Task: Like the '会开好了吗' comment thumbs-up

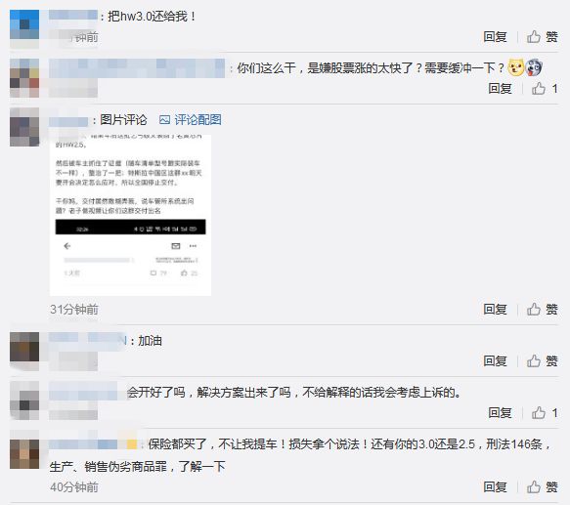Action: pos(545,413)
